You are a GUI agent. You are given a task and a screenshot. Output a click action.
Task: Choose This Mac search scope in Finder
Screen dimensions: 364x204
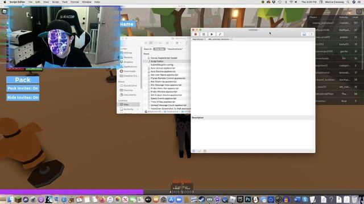point(159,49)
